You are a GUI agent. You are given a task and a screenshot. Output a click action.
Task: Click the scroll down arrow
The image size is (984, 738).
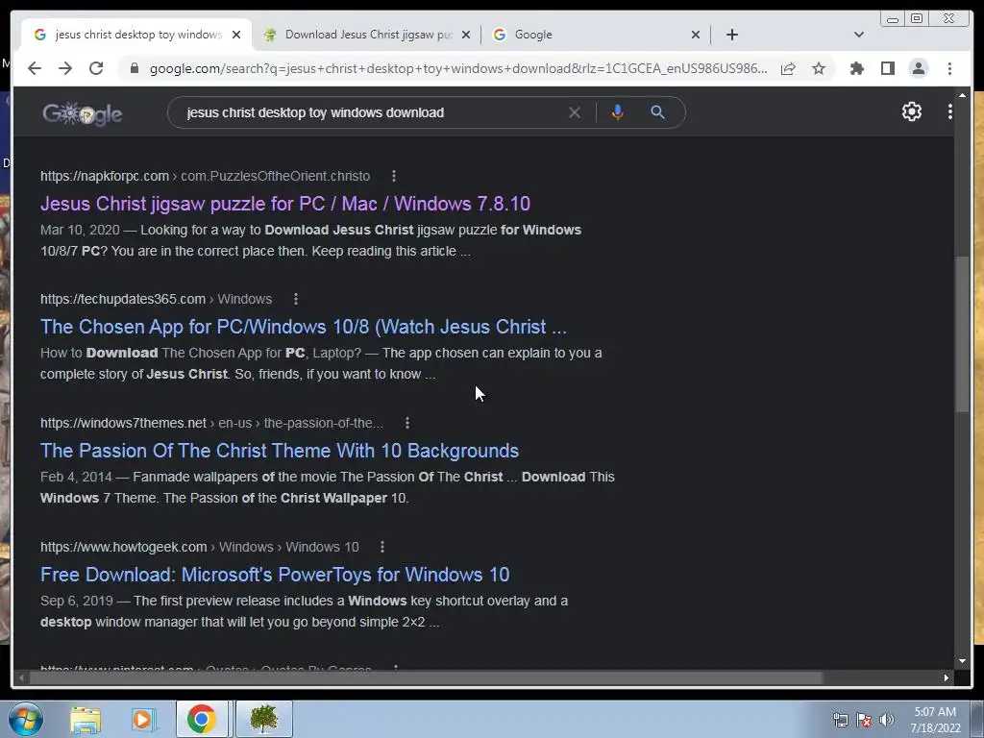click(x=962, y=661)
